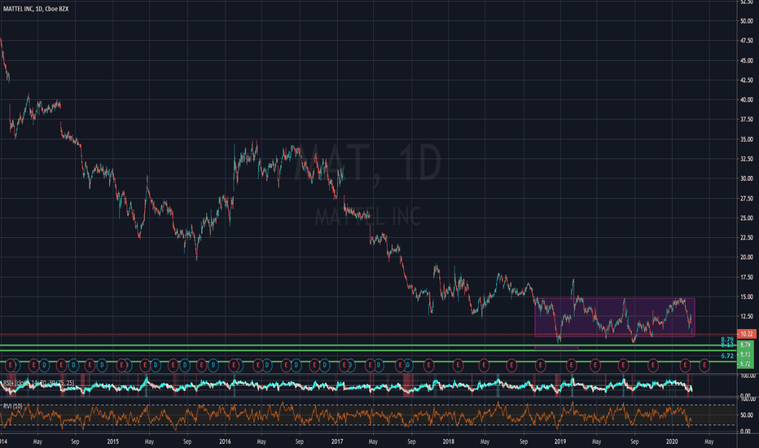Click the 2019 label on time axis
Screen dimensions: 759x448
(560, 441)
